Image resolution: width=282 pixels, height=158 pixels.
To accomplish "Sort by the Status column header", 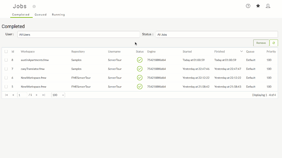I will click(x=140, y=51).
